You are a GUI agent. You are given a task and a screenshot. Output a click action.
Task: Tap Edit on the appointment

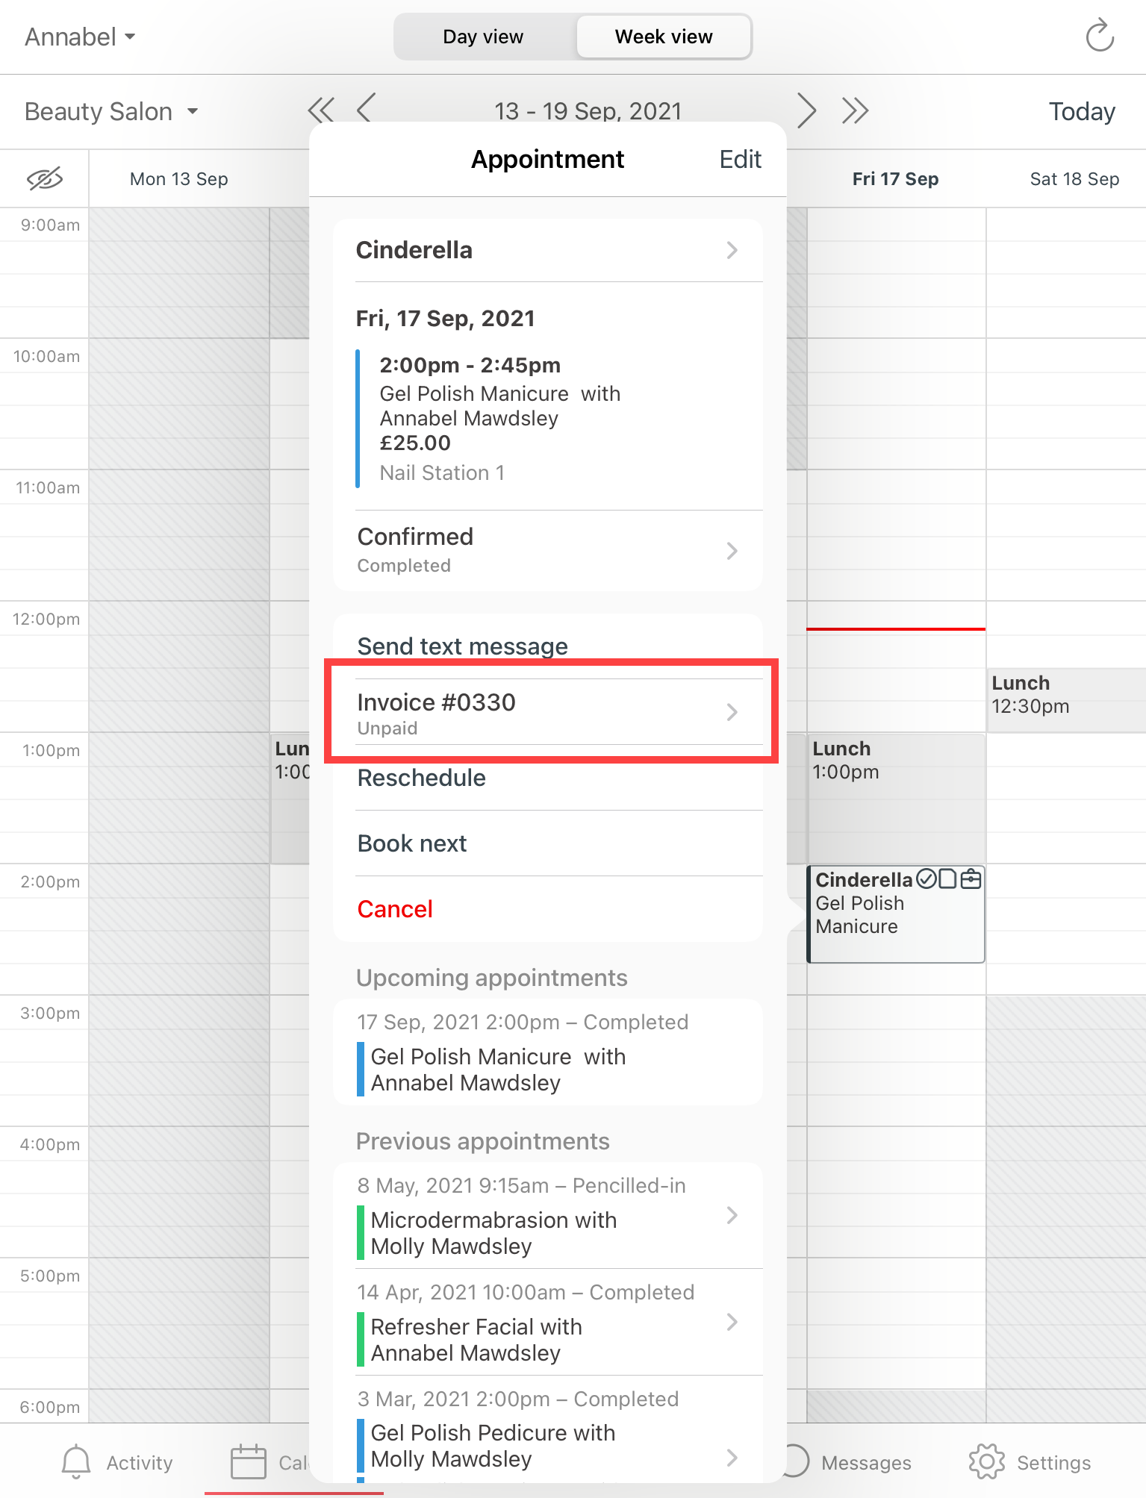pos(740,160)
